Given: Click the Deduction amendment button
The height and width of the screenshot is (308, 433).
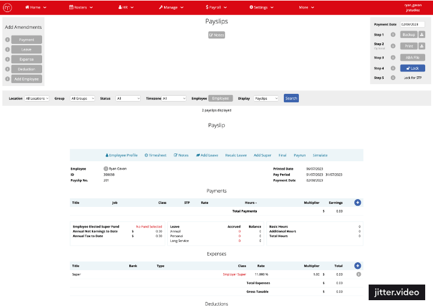Looking at the screenshot, I should coord(26,69).
